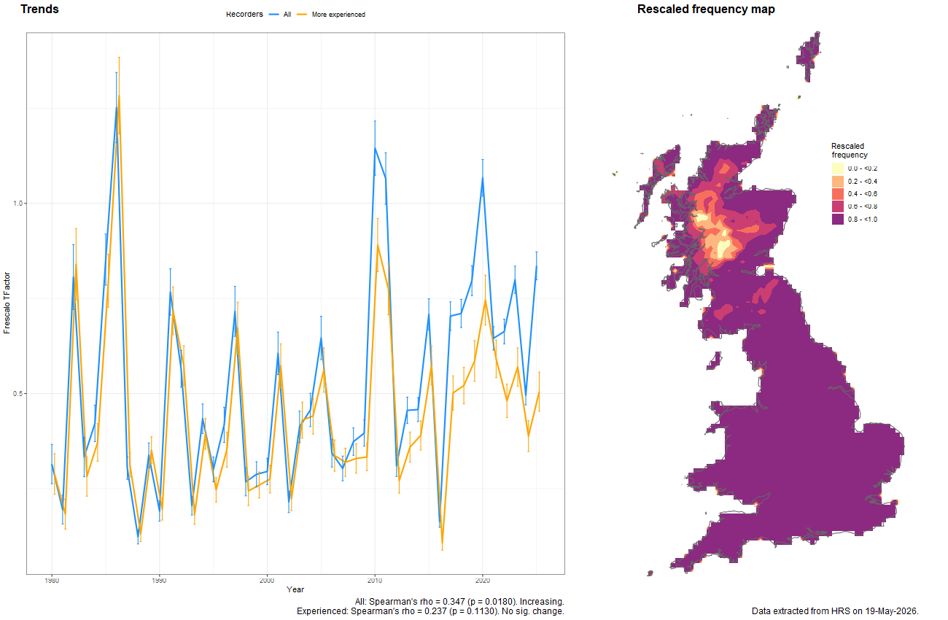948x620 pixels.
Task: Click the 1980 x-axis tick label
Action: click(x=51, y=581)
